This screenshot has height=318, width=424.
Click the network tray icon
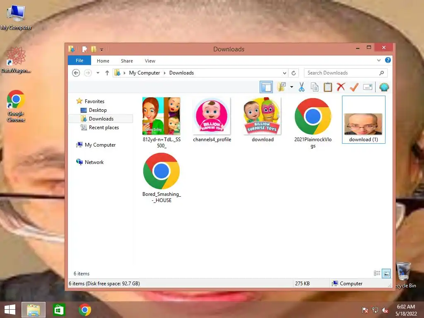point(375,310)
